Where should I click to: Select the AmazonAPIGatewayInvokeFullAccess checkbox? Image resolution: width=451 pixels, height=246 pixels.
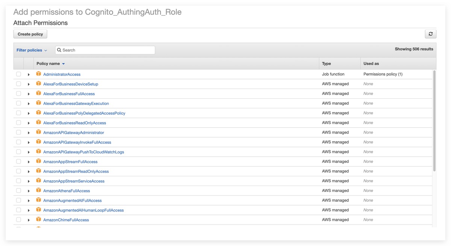pyautogui.click(x=18, y=142)
